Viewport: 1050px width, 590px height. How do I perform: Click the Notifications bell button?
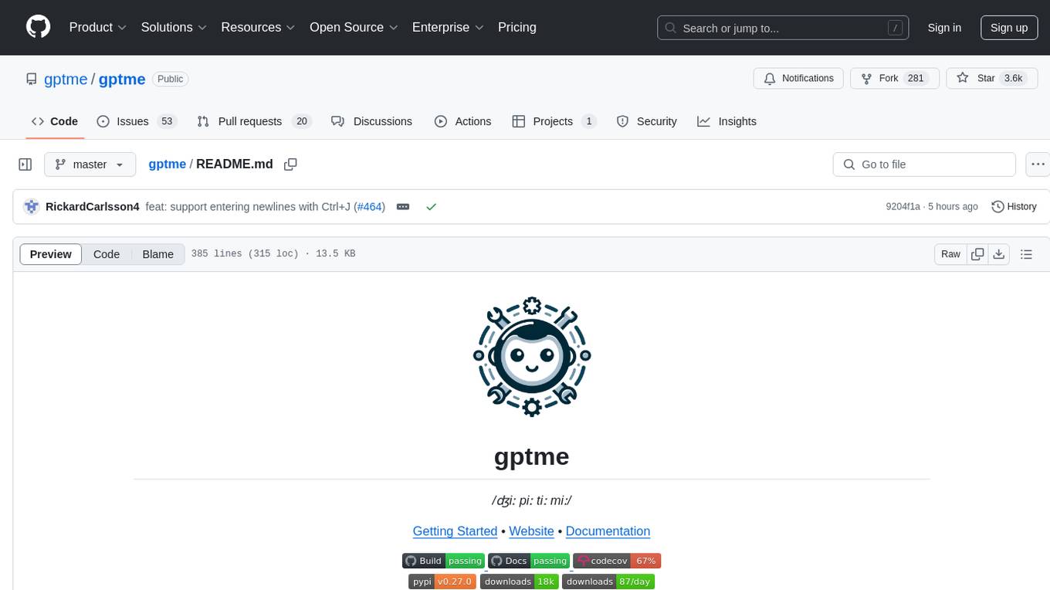tap(798, 79)
